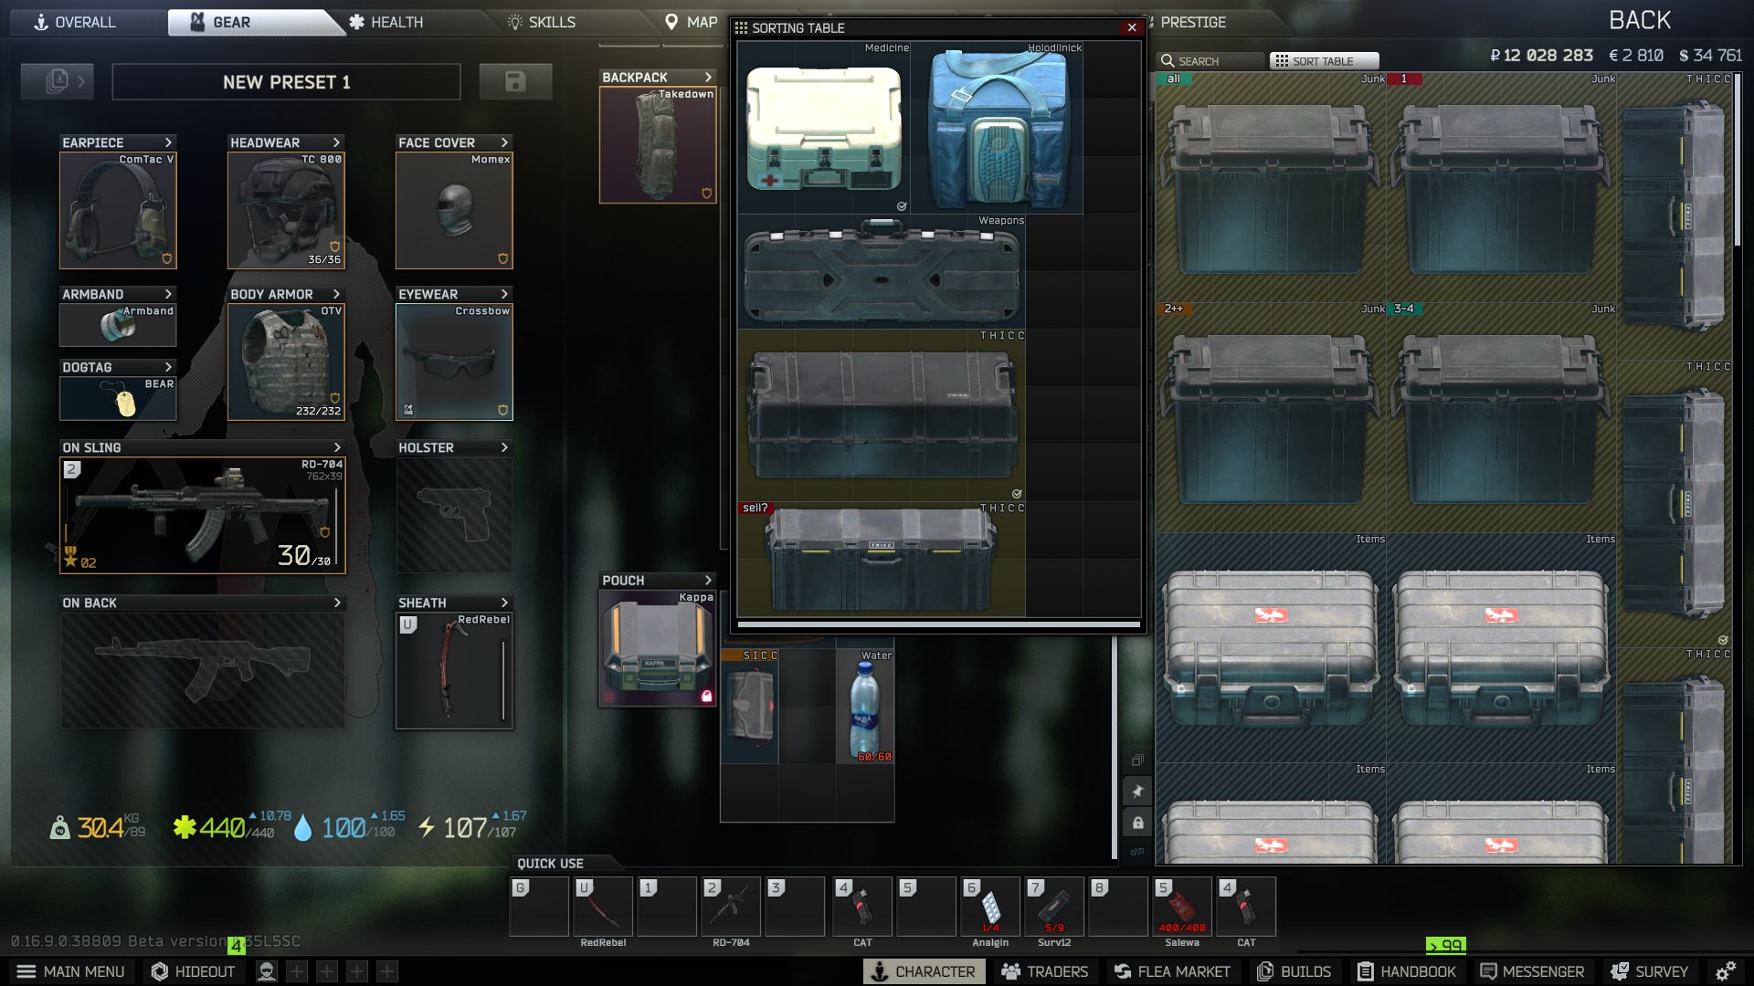The image size is (1754, 986).
Task: Switch to the HEALTH tab
Action: pyautogui.click(x=386, y=22)
